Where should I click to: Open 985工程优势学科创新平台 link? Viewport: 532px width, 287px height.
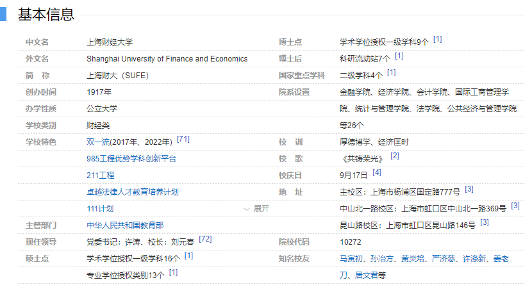[x=131, y=158]
